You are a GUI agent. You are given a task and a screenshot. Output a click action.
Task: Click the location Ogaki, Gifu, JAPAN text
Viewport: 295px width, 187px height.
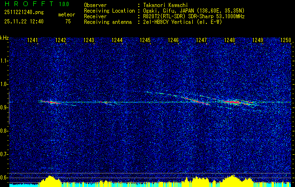coord(194,11)
